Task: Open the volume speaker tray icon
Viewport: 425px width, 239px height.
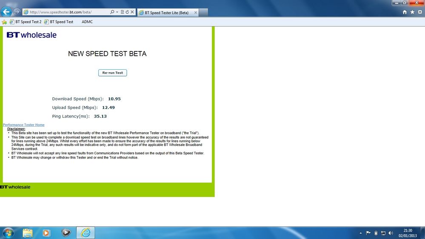Action: coord(391,233)
